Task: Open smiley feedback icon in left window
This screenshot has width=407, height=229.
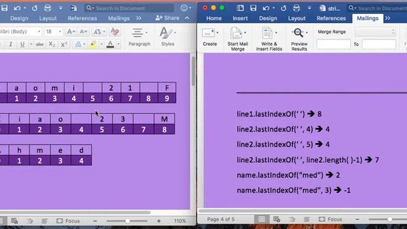Action: [184, 8]
